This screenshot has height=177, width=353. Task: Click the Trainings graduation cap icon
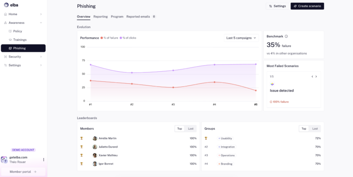[x=10, y=40]
